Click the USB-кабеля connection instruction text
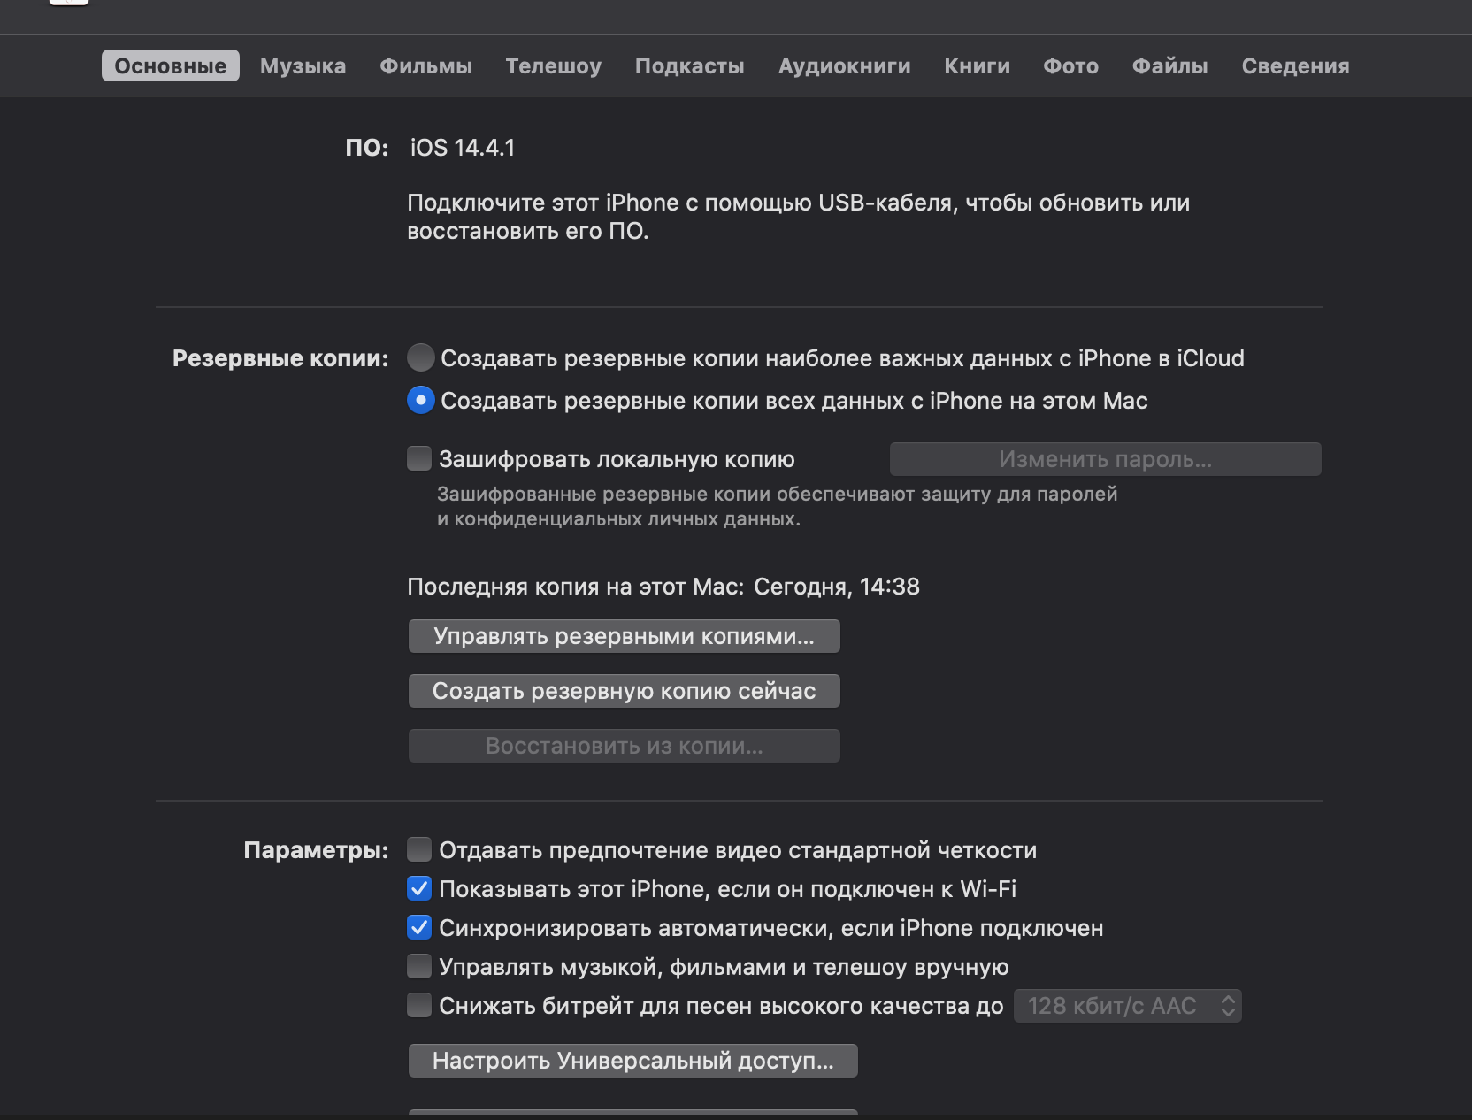The height and width of the screenshot is (1120, 1472). click(798, 217)
